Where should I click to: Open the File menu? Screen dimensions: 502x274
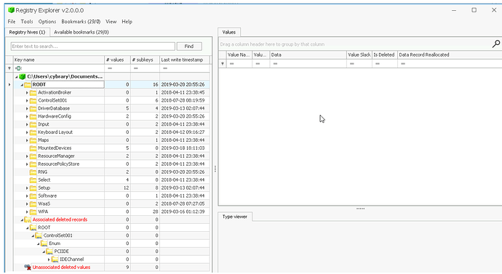12,21
